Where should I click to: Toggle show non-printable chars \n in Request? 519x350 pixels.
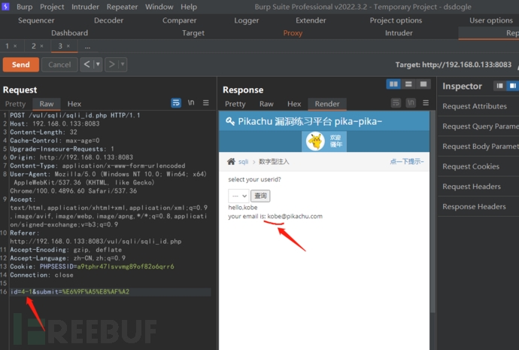[191, 102]
